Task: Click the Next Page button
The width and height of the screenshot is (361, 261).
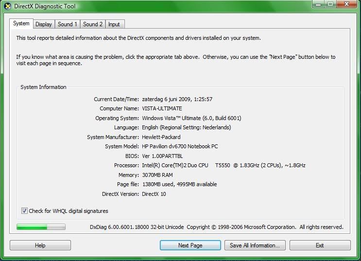Action: click(190, 245)
